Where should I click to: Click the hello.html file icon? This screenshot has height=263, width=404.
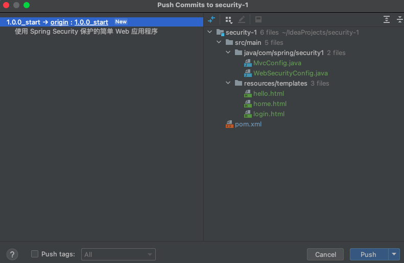point(248,94)
